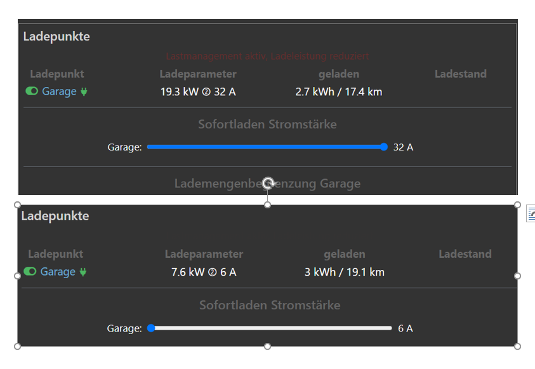Click the red Lastmanagement aktiv warning text

pos(267,57)
